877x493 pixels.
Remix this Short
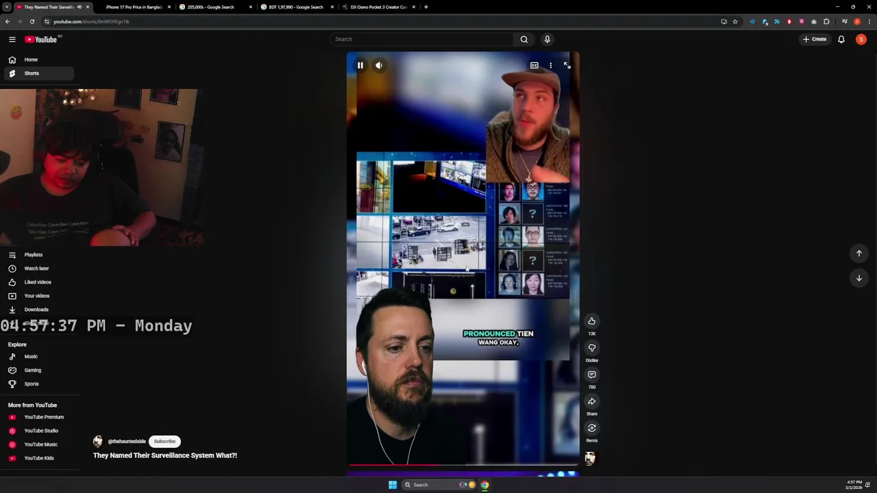pos(592,428)
